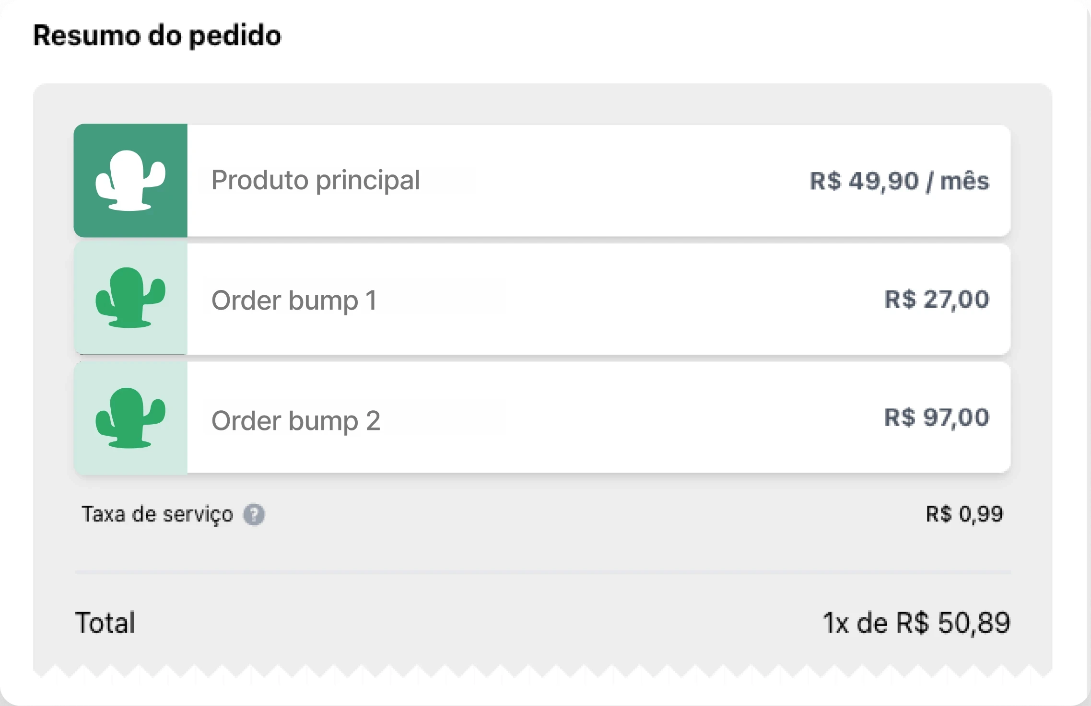
Task: Click the Taxa de serviço label
Action: 157,514
